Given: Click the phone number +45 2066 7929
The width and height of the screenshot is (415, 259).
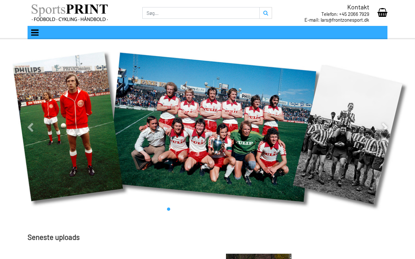Looking at the screenshot, I should pyautogui.click(x=354, y=14).
